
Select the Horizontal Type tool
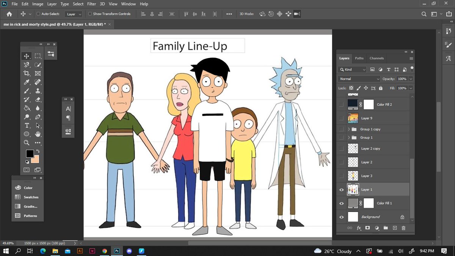pos(27,126)
